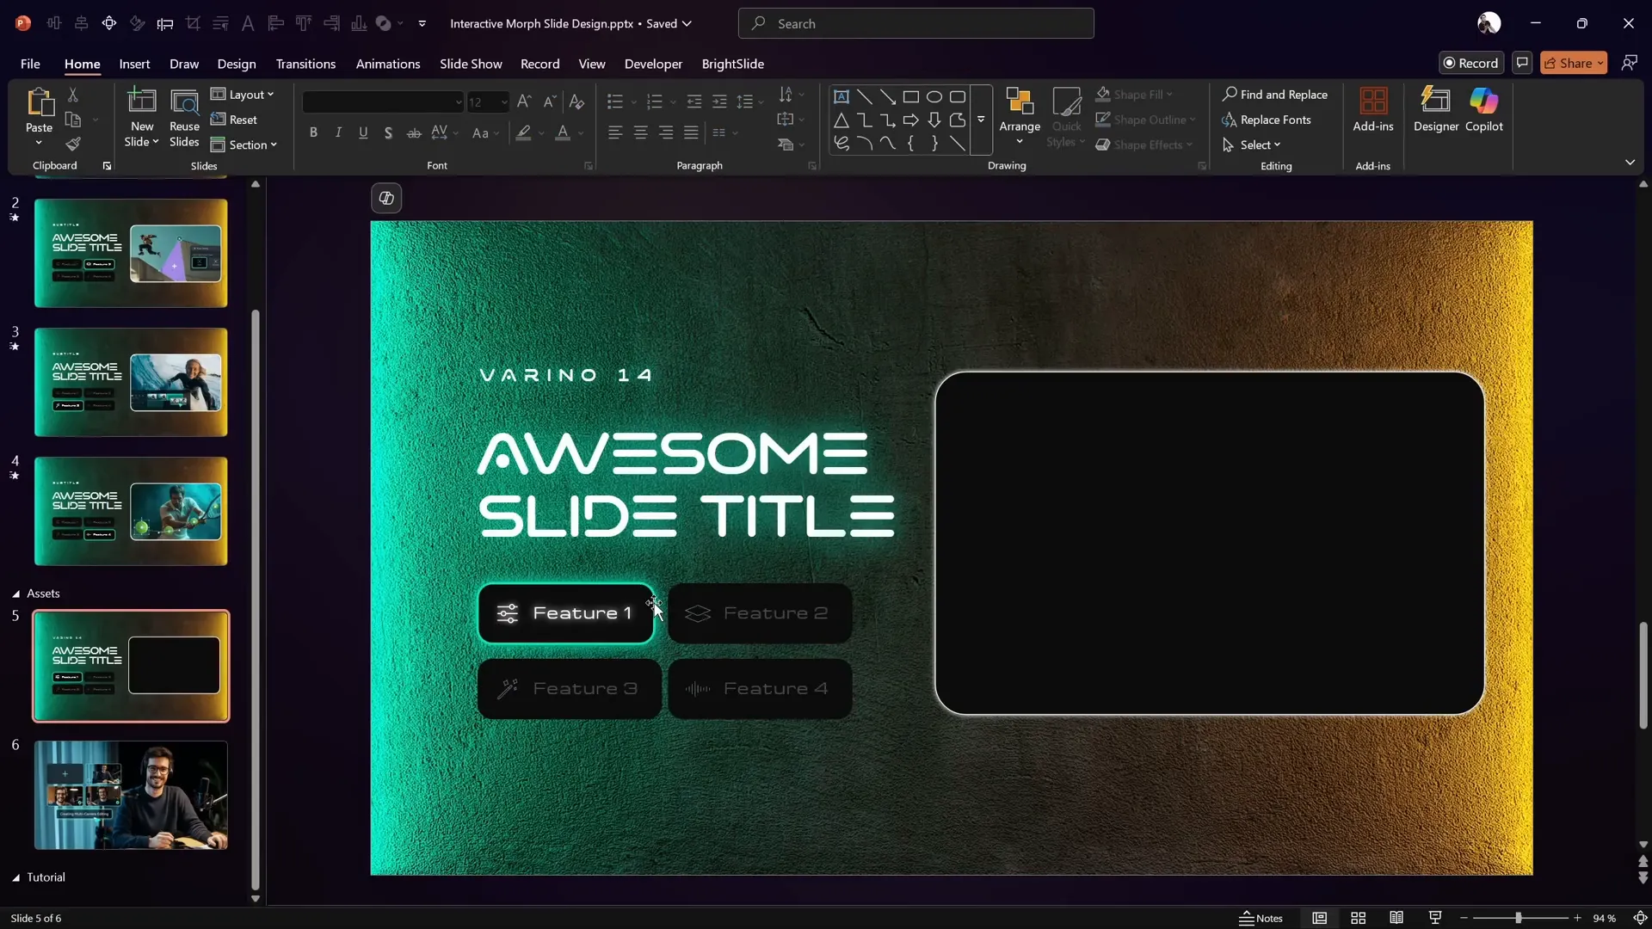The image size is (1652, 929).
Task: Toggle Italic text formatting
Action: pos(338,132)
